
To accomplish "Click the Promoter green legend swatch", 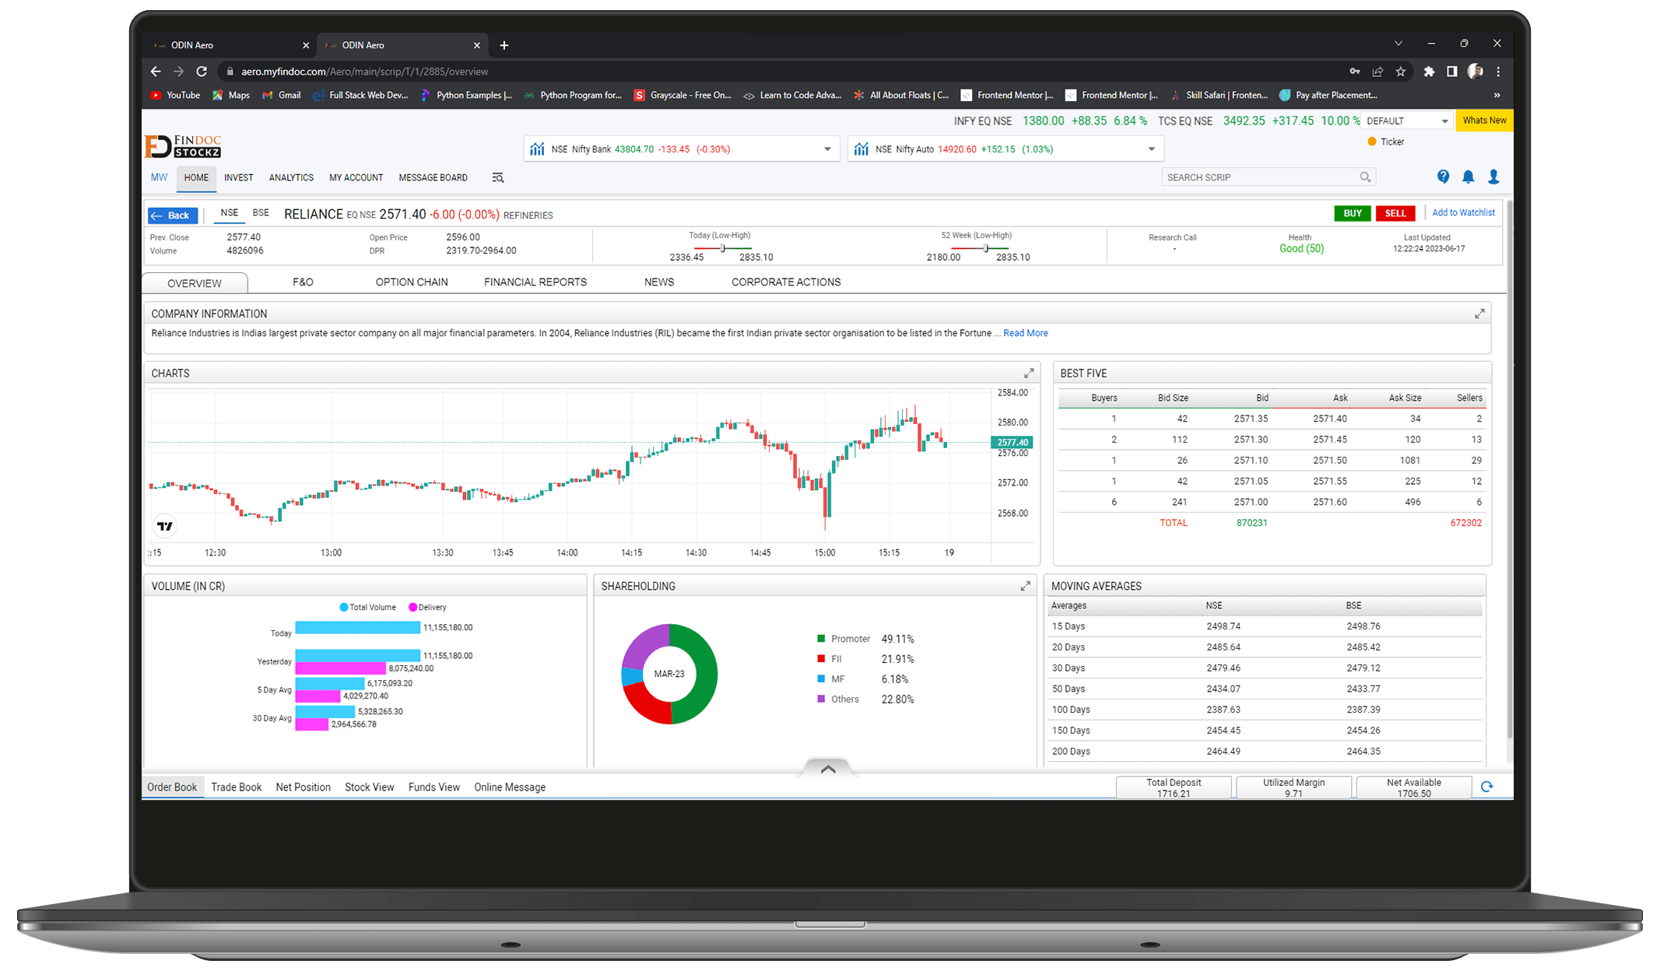I will pos(820,639).
